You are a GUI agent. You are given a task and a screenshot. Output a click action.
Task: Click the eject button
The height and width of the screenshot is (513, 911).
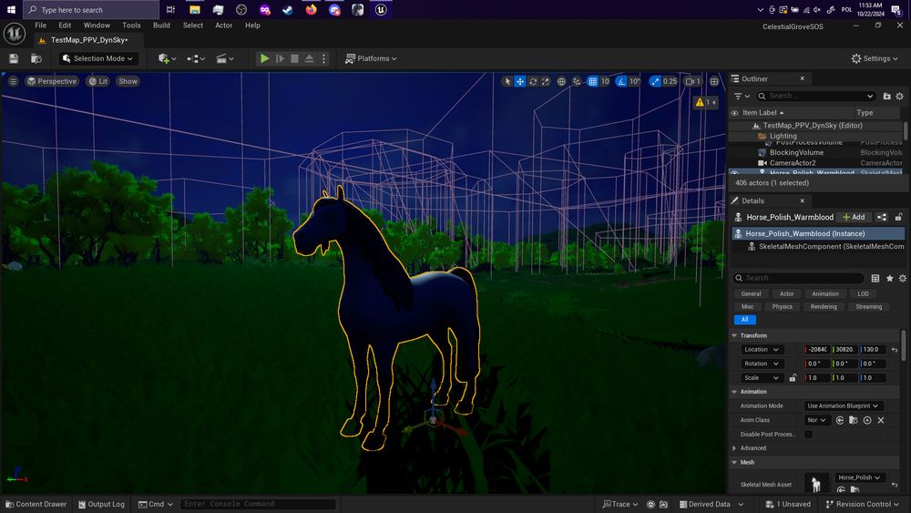coord(309,58)
